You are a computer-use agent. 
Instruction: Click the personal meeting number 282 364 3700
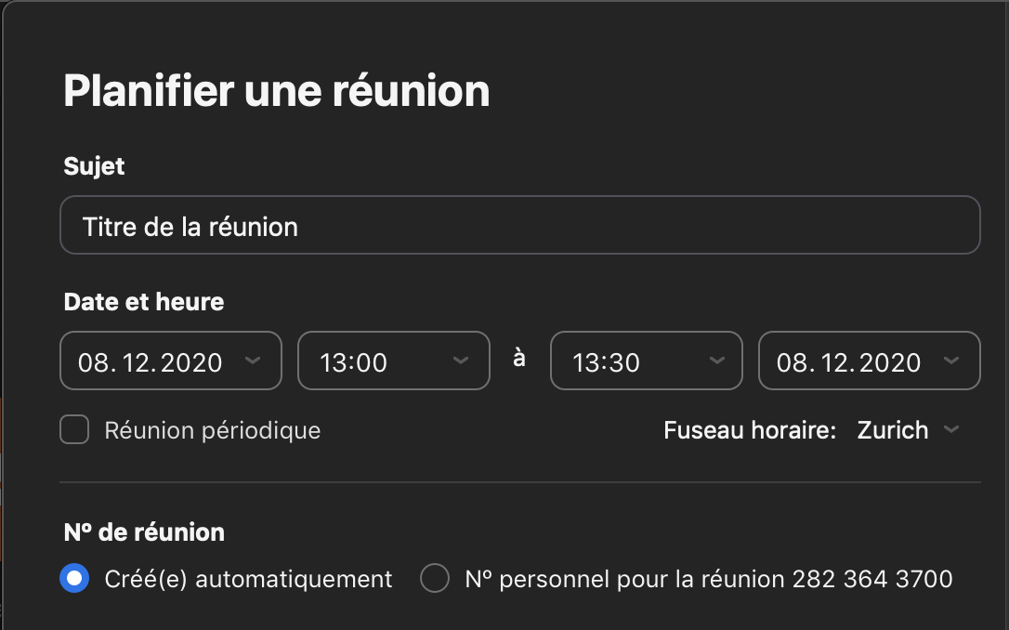pyautogui.click(x=872, y=580)
